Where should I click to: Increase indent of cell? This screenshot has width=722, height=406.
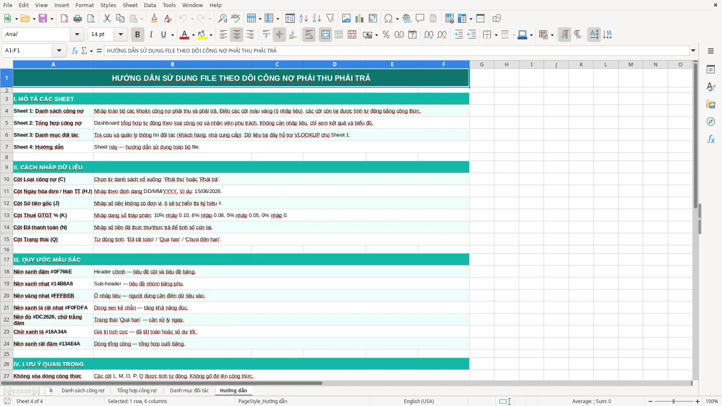[x=458, y=35]
